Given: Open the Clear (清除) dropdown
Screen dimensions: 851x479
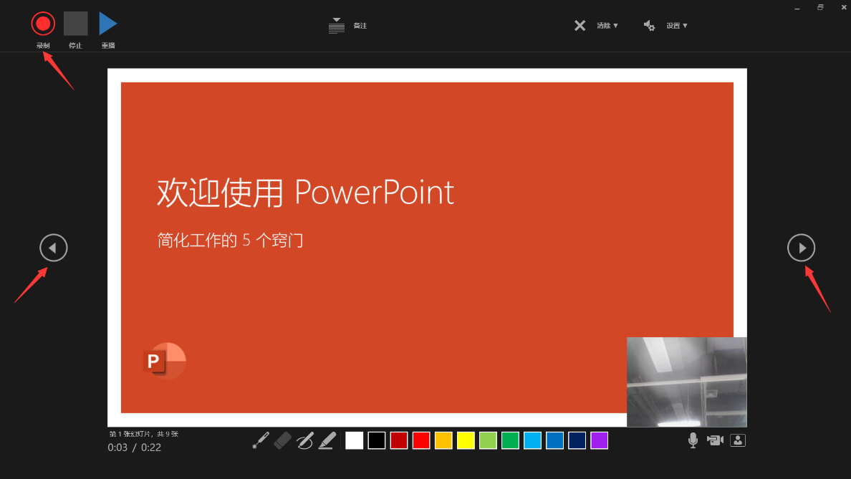Looking at the screenshot, I should click(x=607, y=26).
